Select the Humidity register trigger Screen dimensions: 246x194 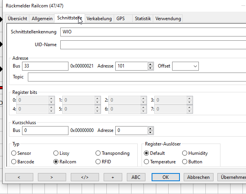tap(185, 153)
